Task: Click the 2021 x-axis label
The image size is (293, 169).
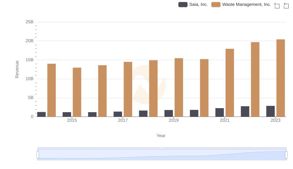Action: click(225, 120)
